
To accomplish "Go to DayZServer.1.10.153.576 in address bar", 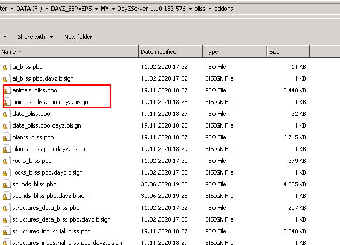I will click(152, 9).
